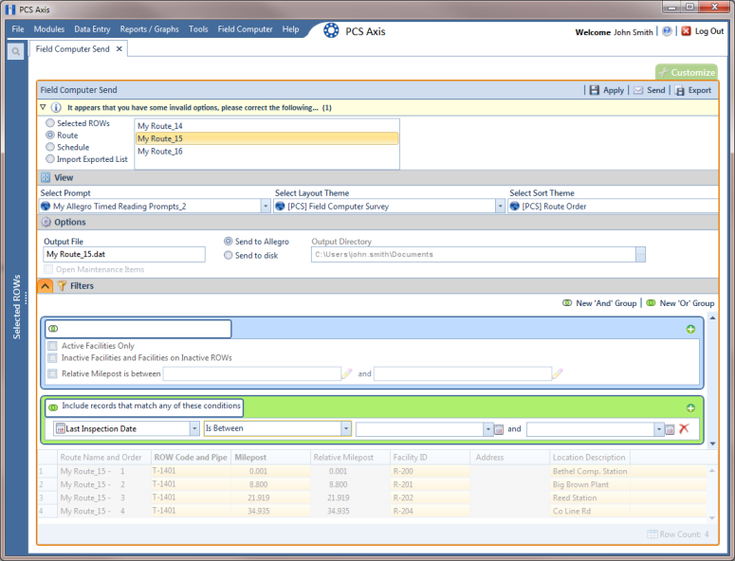Click green plus icon in blue And group
735x561 pixels.
pos(690,329)
